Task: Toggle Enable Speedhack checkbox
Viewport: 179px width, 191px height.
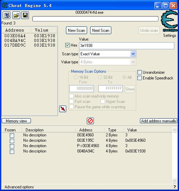Action: [x=139, y=78]
